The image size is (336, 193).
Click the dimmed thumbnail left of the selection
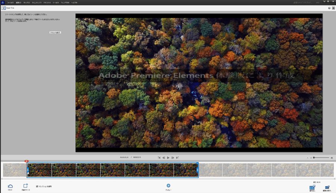(15, 170)
